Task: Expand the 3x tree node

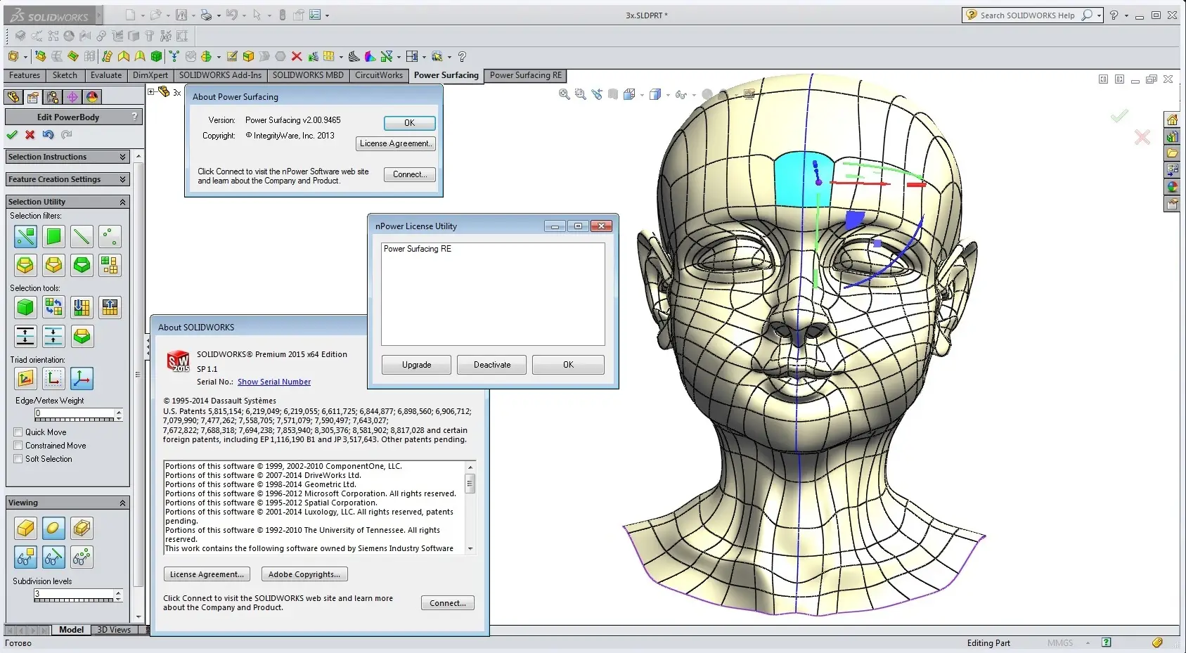Action: [x=150, y=91]
